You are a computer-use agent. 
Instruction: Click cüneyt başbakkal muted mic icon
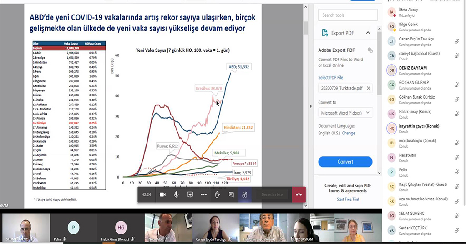[457, 56]
